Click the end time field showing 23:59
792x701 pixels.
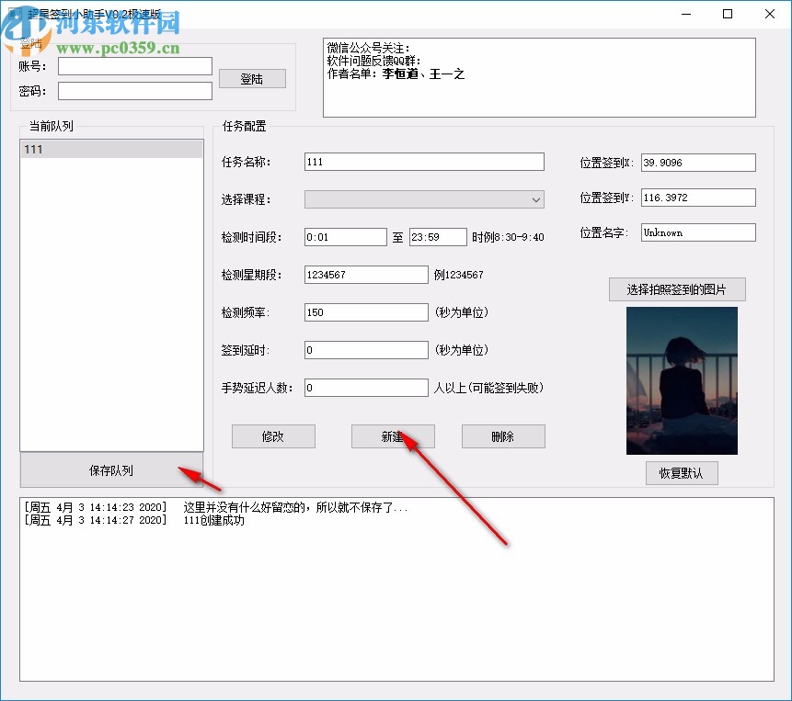(x=438, y=237)
